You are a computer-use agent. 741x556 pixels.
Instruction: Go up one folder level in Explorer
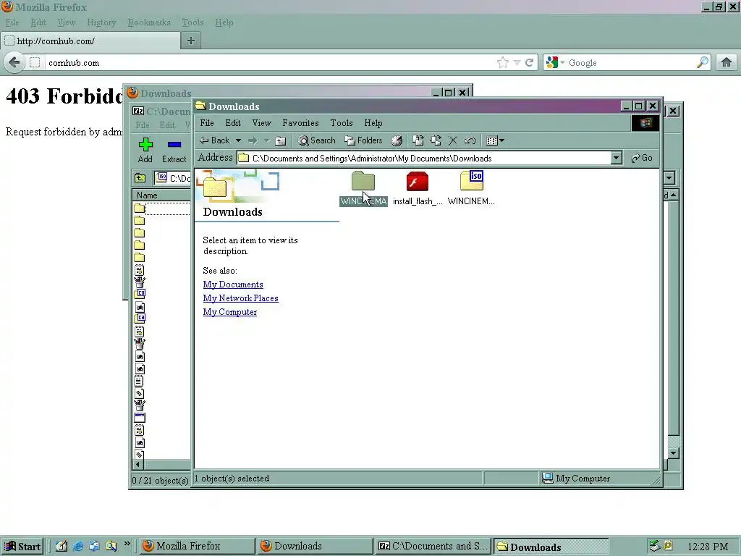click(x=281, y=140)
